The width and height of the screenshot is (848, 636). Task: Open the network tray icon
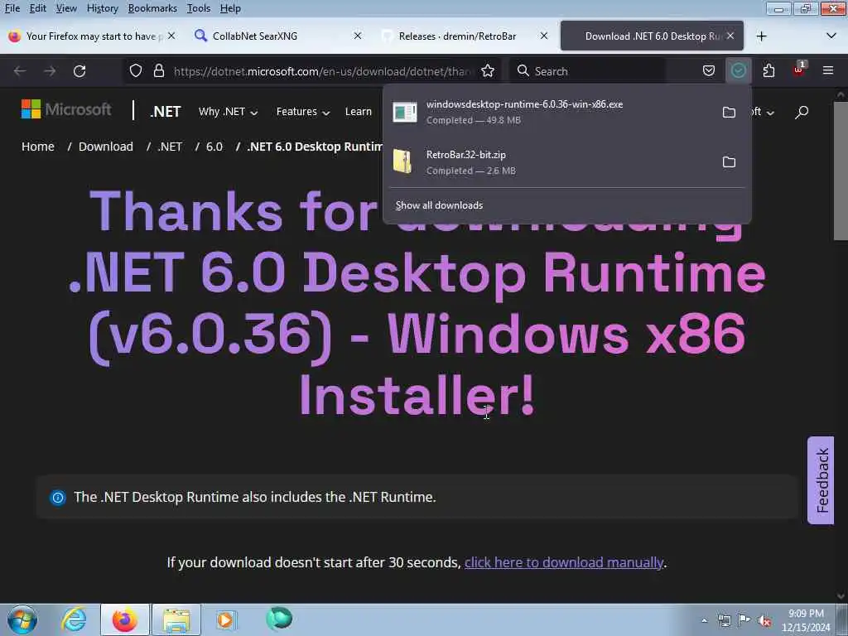tap(724, 620)
